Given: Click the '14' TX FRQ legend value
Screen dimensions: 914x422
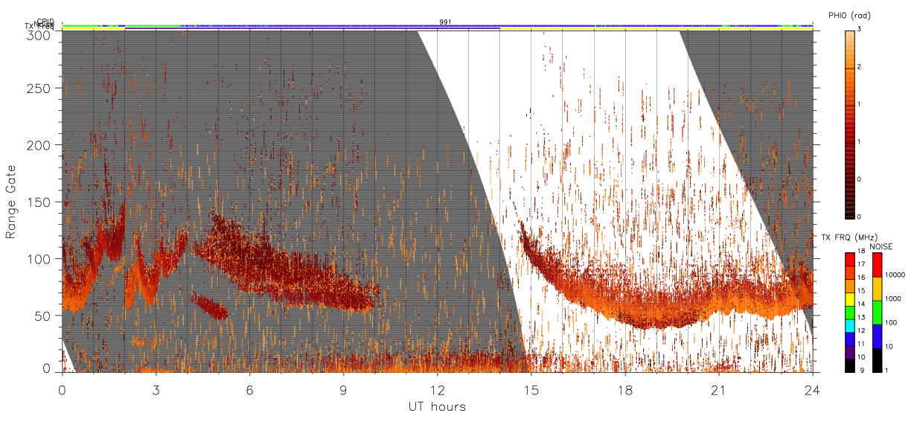Looking at the screenshot, I should pos(862,304).
